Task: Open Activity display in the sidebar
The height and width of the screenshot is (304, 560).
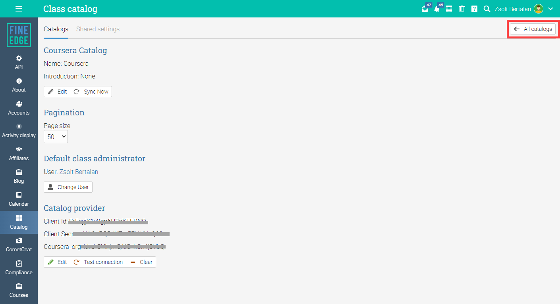Action: [x=19, y=131]
